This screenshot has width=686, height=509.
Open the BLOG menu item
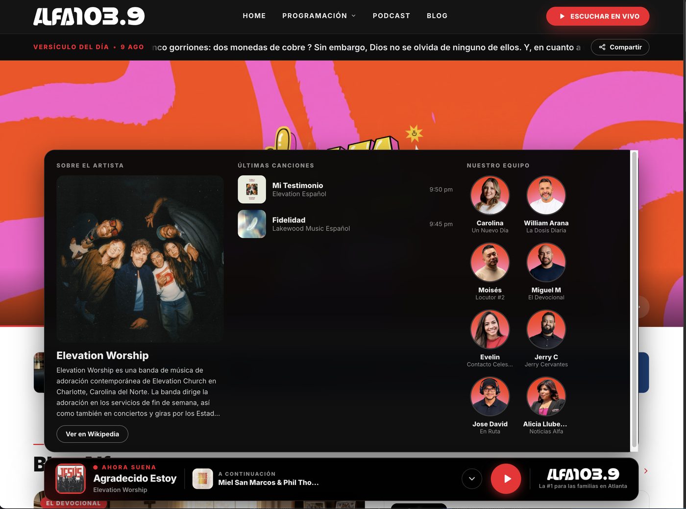tap(437, 16)
